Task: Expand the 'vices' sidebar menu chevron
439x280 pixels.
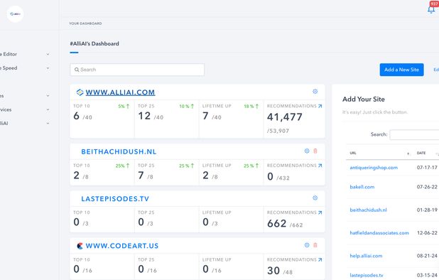Action: pyautogui.click(x=48, y=109)
